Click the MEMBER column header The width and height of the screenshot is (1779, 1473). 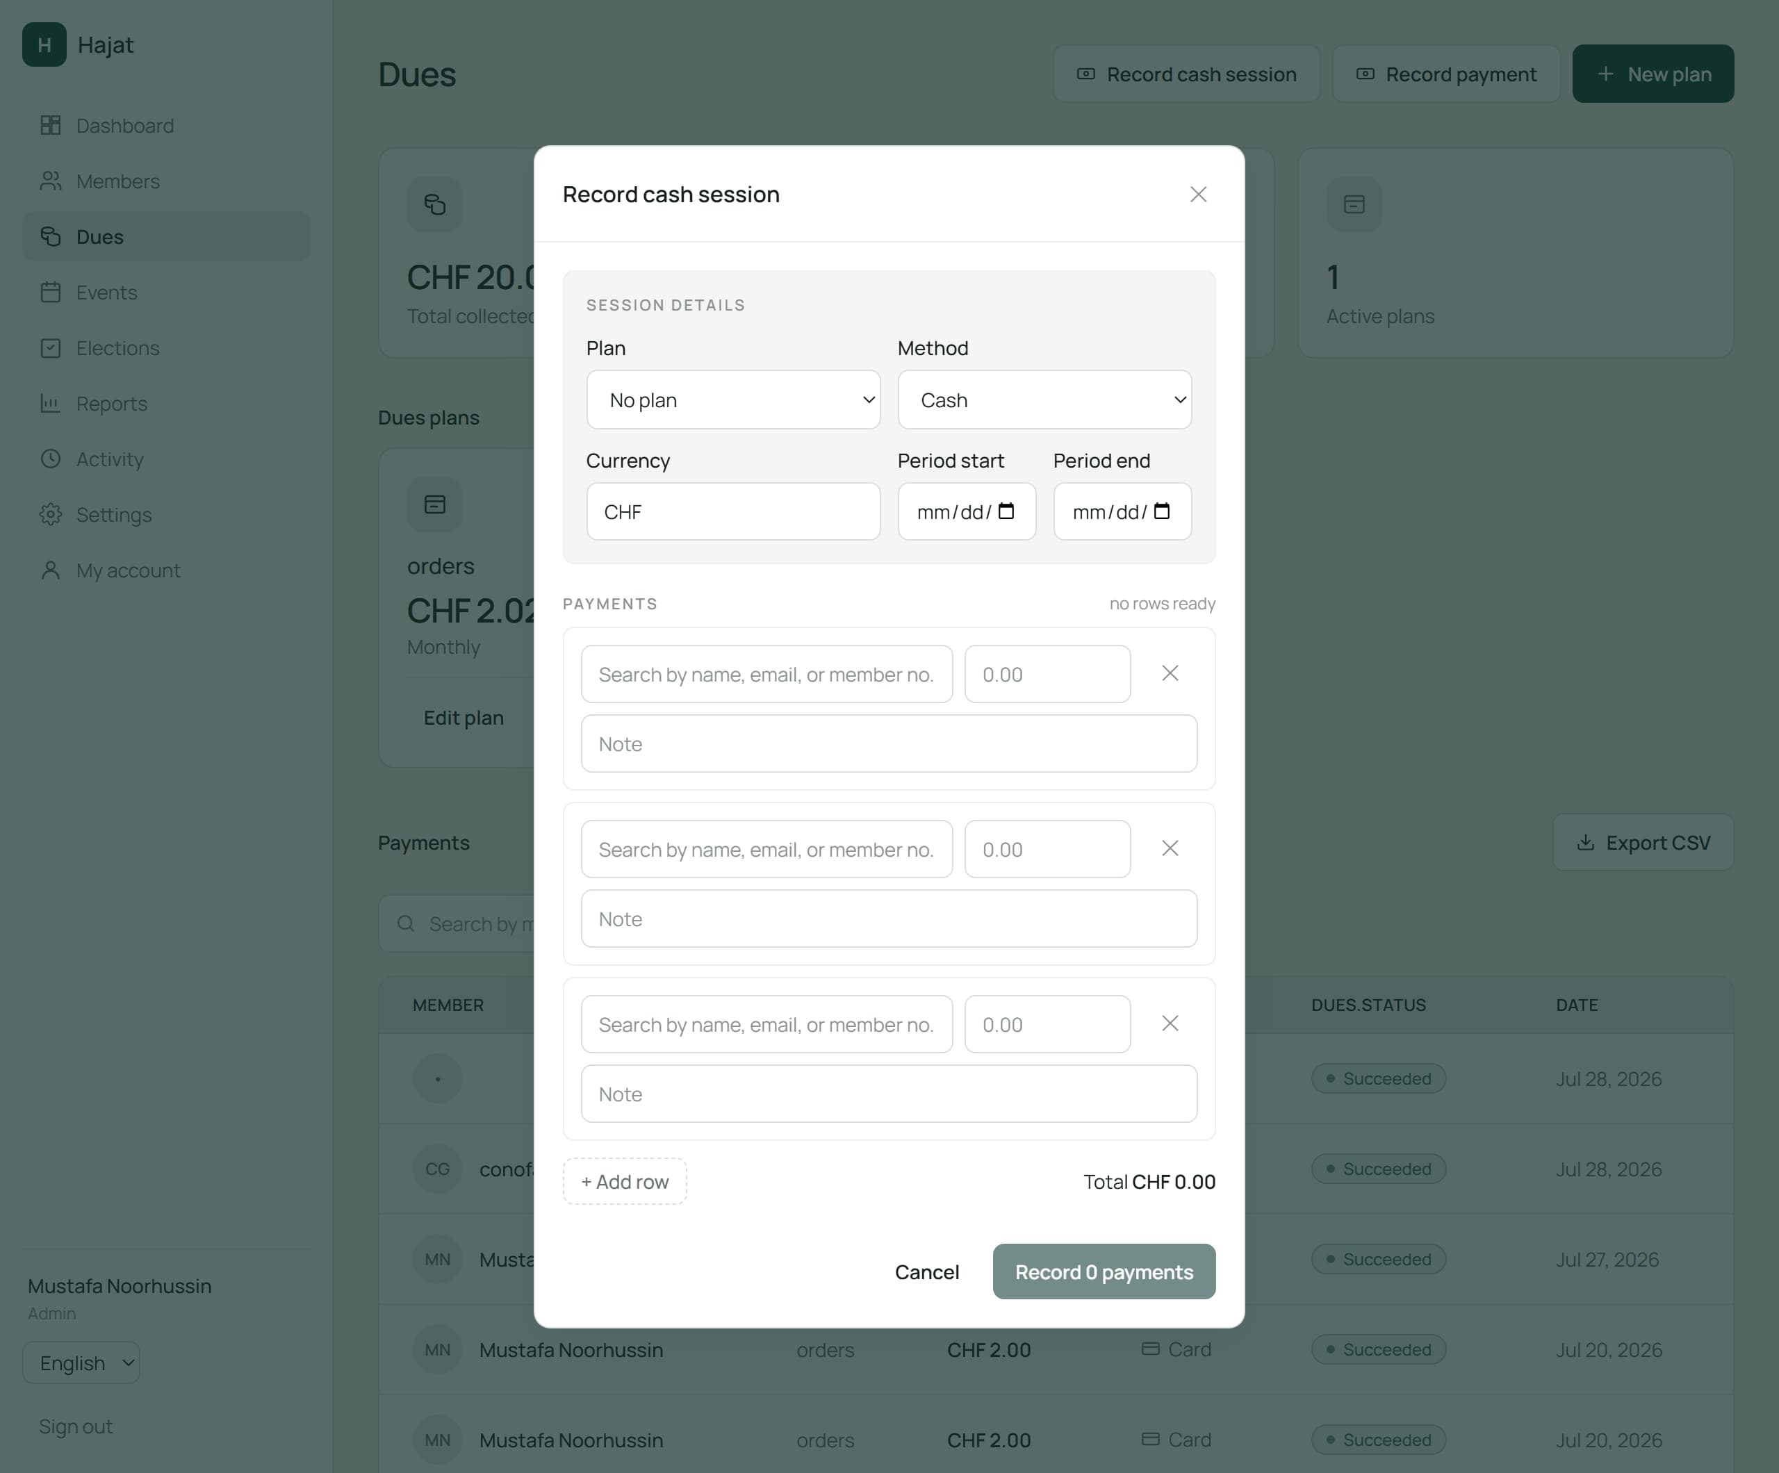448,1005
